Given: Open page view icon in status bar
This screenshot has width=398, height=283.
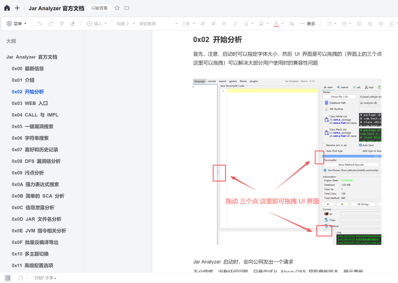Looking at the screenshot, I should pyautogui.click(x=21, y=278).
